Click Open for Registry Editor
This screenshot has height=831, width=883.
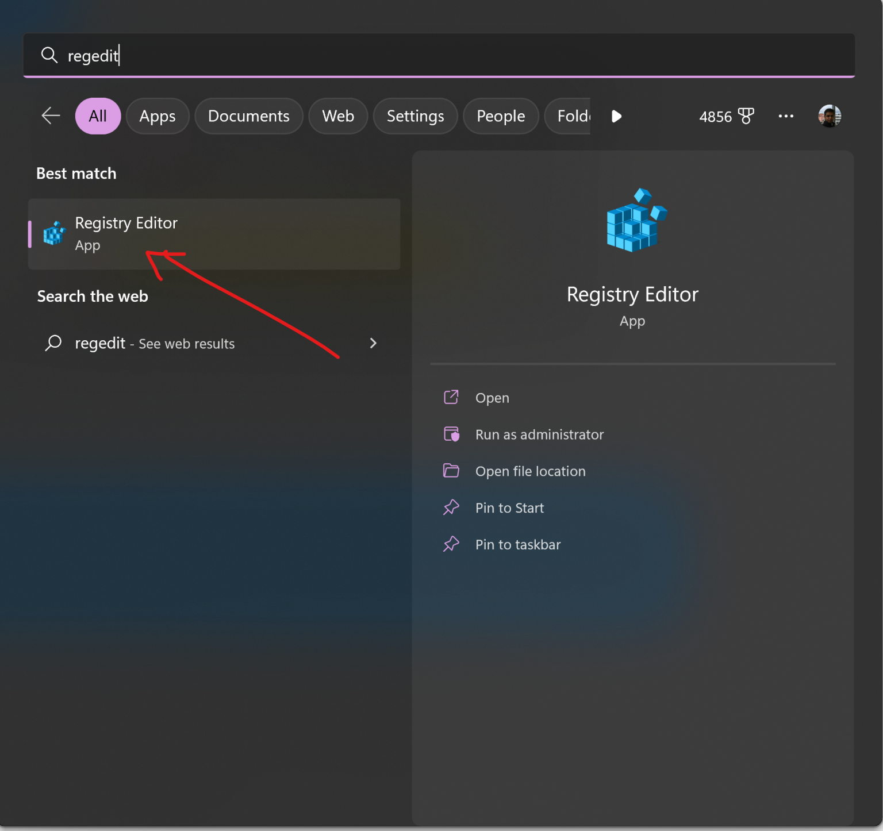(492, 398)
